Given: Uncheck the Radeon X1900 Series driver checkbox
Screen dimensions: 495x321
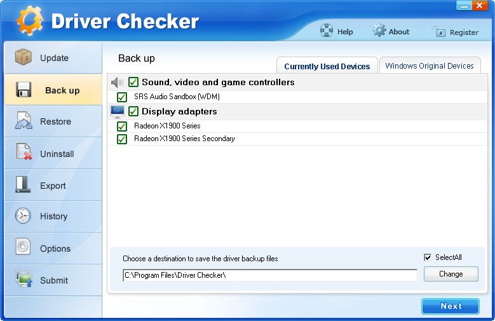Looking at the screenshot, I should click(x=122, y=126).
